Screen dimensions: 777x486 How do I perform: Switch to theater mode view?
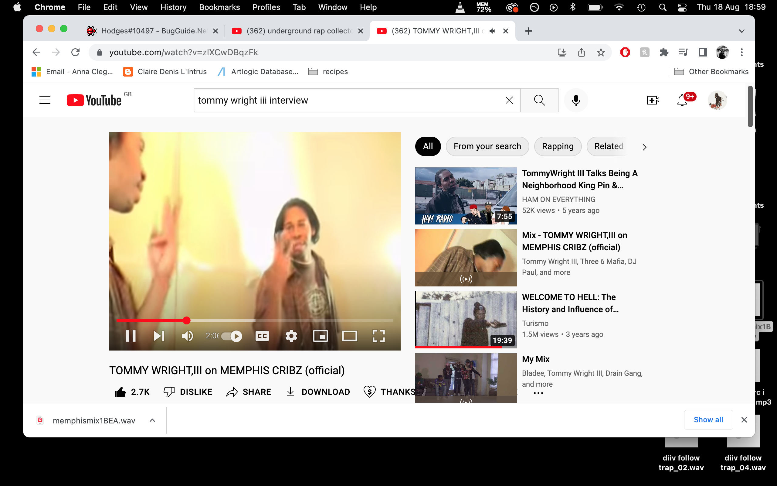click(349, 336)
